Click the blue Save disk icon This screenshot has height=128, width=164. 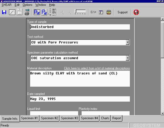[x=4, y=12]
